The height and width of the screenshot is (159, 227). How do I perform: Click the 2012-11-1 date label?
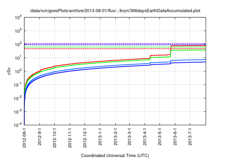click(70, 138)
